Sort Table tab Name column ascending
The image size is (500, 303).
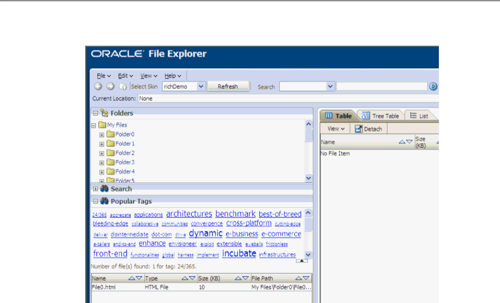(x=402, y=142)
